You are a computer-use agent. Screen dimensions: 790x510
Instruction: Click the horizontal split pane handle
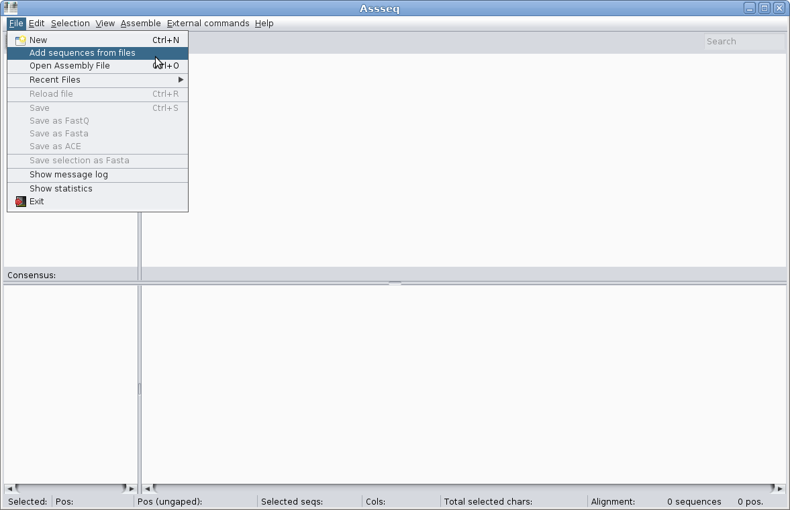pos(395,284)
